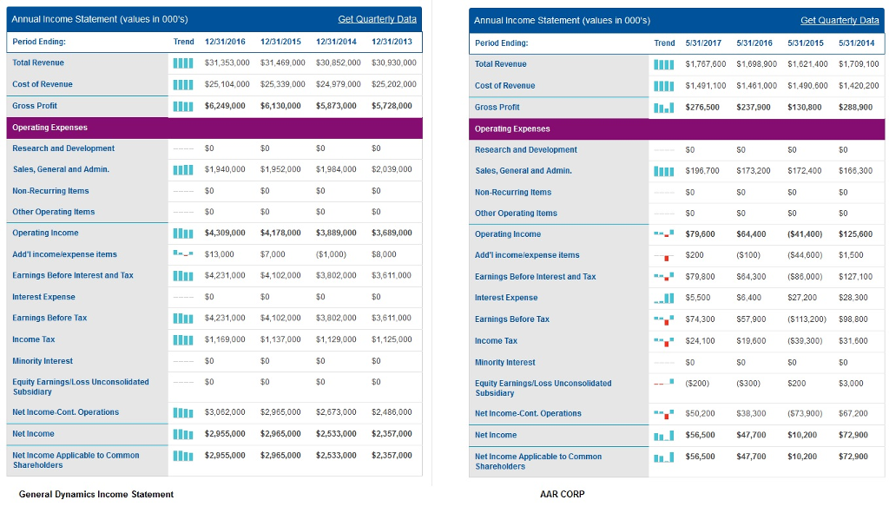Click Research and Development label in General Dynamics table
The width and height of the screenshot is (889, 513).
pos(63,148)
